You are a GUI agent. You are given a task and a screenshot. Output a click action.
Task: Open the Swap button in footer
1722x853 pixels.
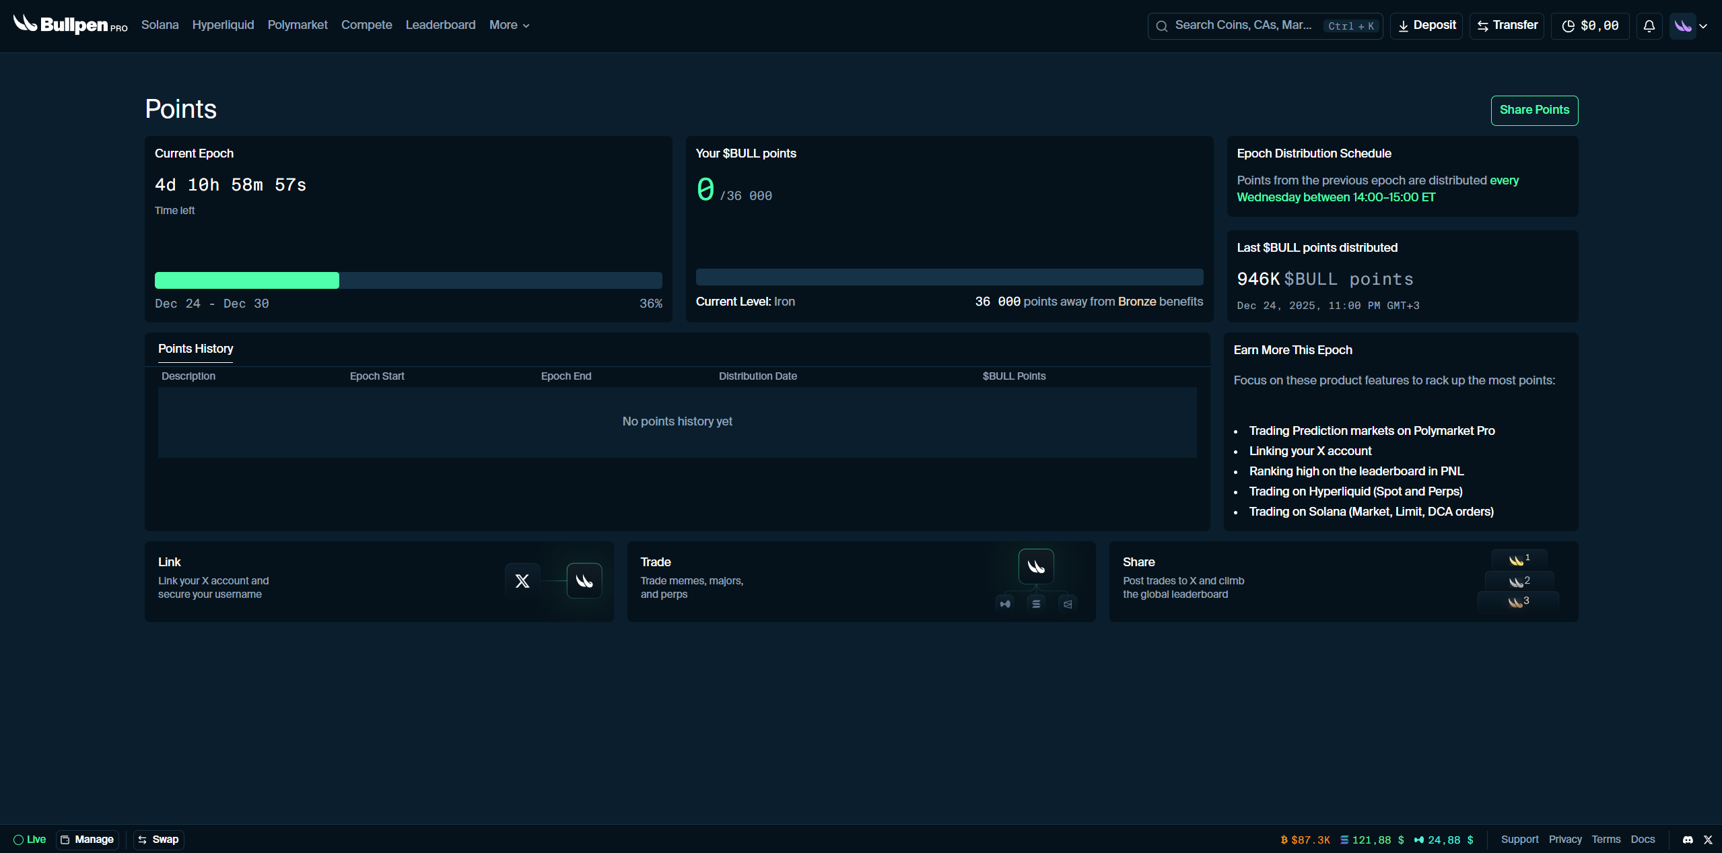pos(158,840)
